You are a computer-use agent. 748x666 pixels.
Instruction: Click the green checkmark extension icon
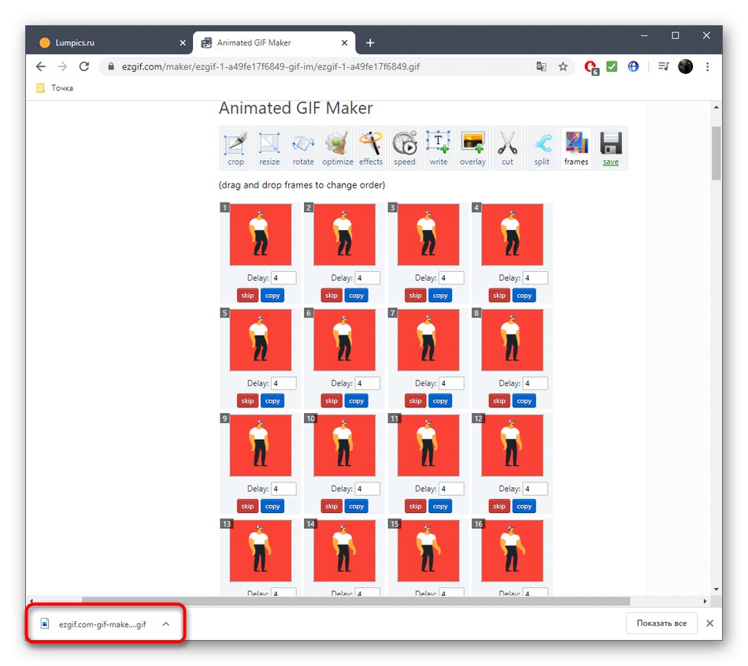(612, 66)
